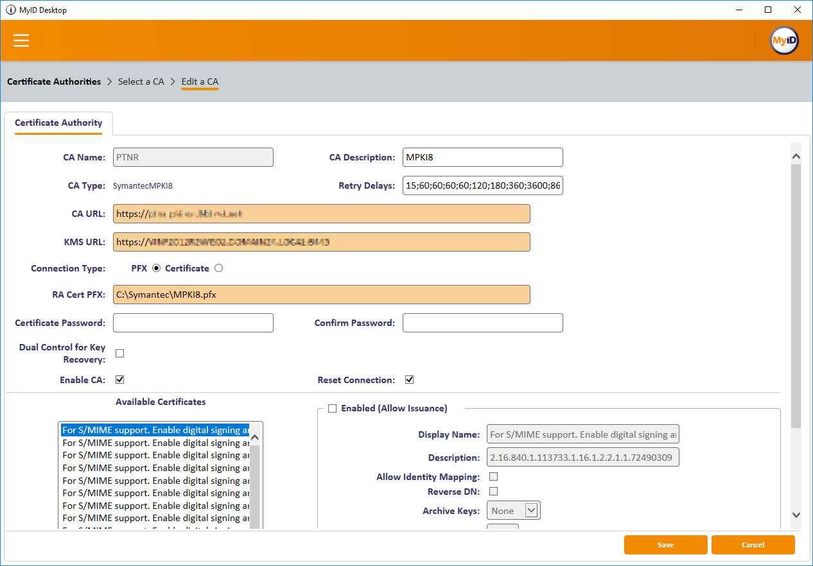The image size is (813, 566).
Task: Edit the CA Description field
Action: click(483, 157)
